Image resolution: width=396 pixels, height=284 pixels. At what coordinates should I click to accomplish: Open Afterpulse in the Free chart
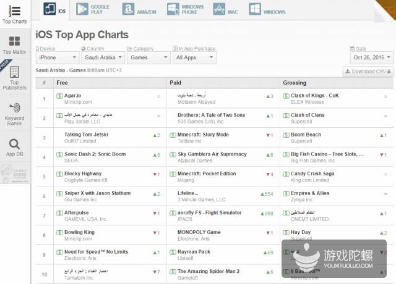(x=76, y=212)
